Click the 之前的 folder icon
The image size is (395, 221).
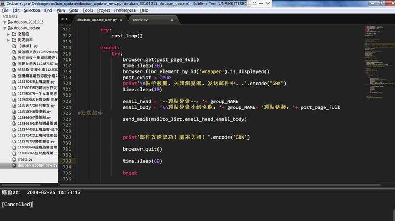click(x=14, y=34)
